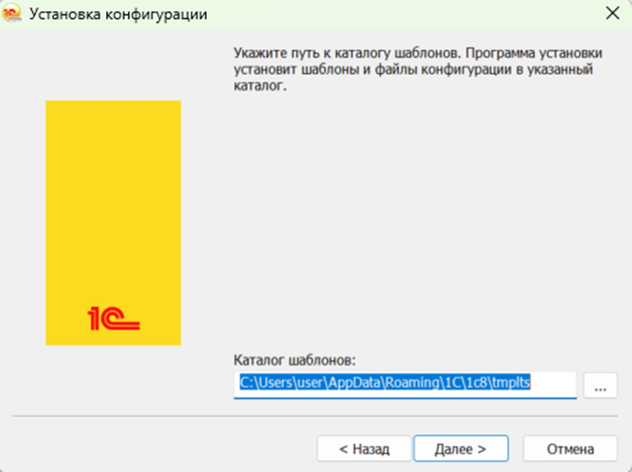This screenshot has width=632, height=472.
Task: Cancel installation with the "Отмена" button
Action: (x=570, y=449)
